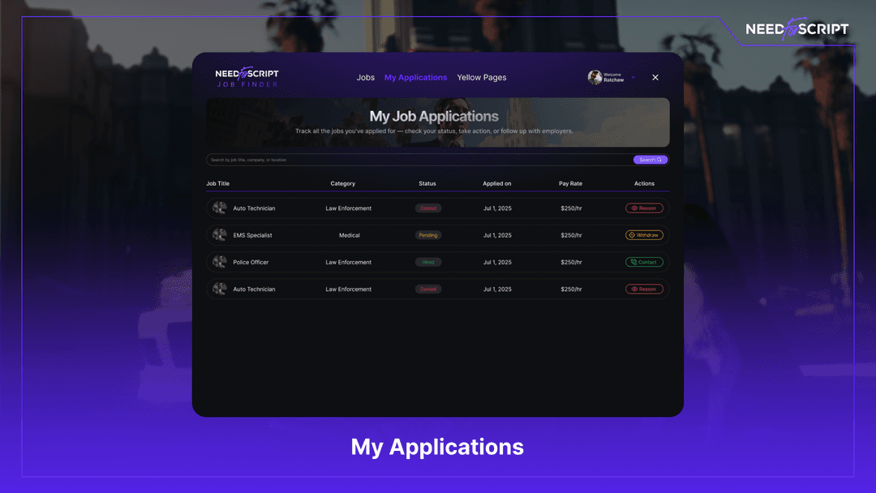Click the magnifier icon in Search button
This screenshot has width=876, height=493.
click(659, 160)
